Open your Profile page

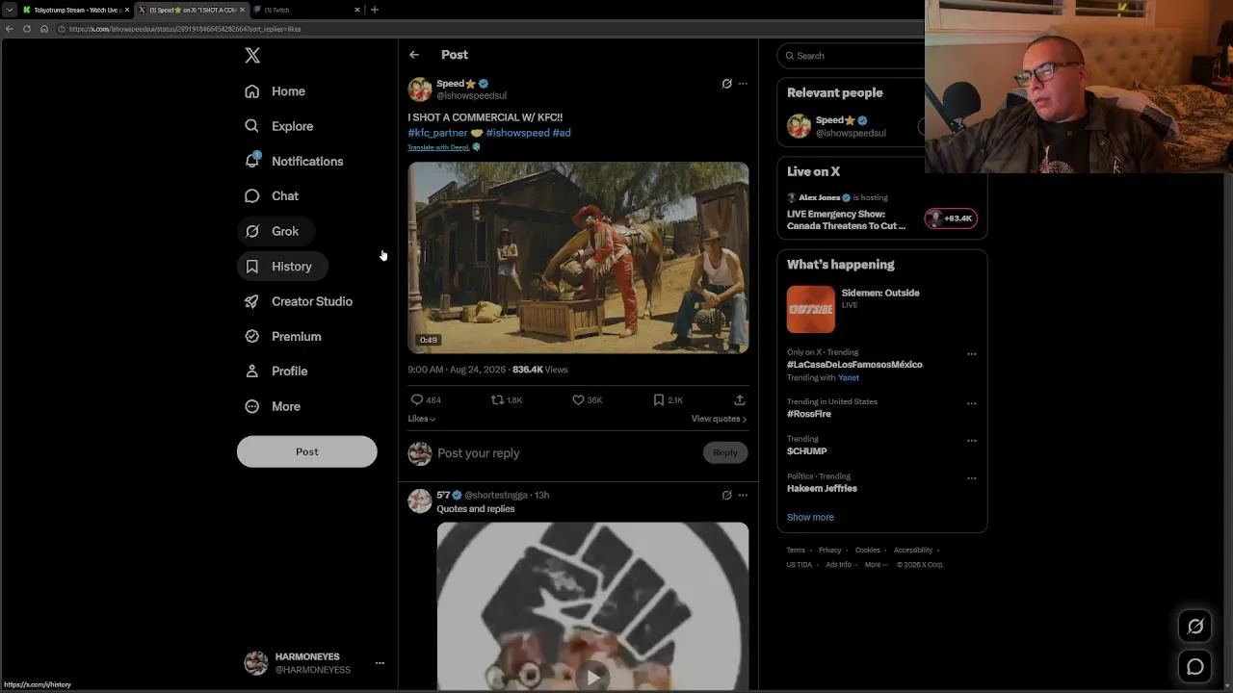point(276,372)
